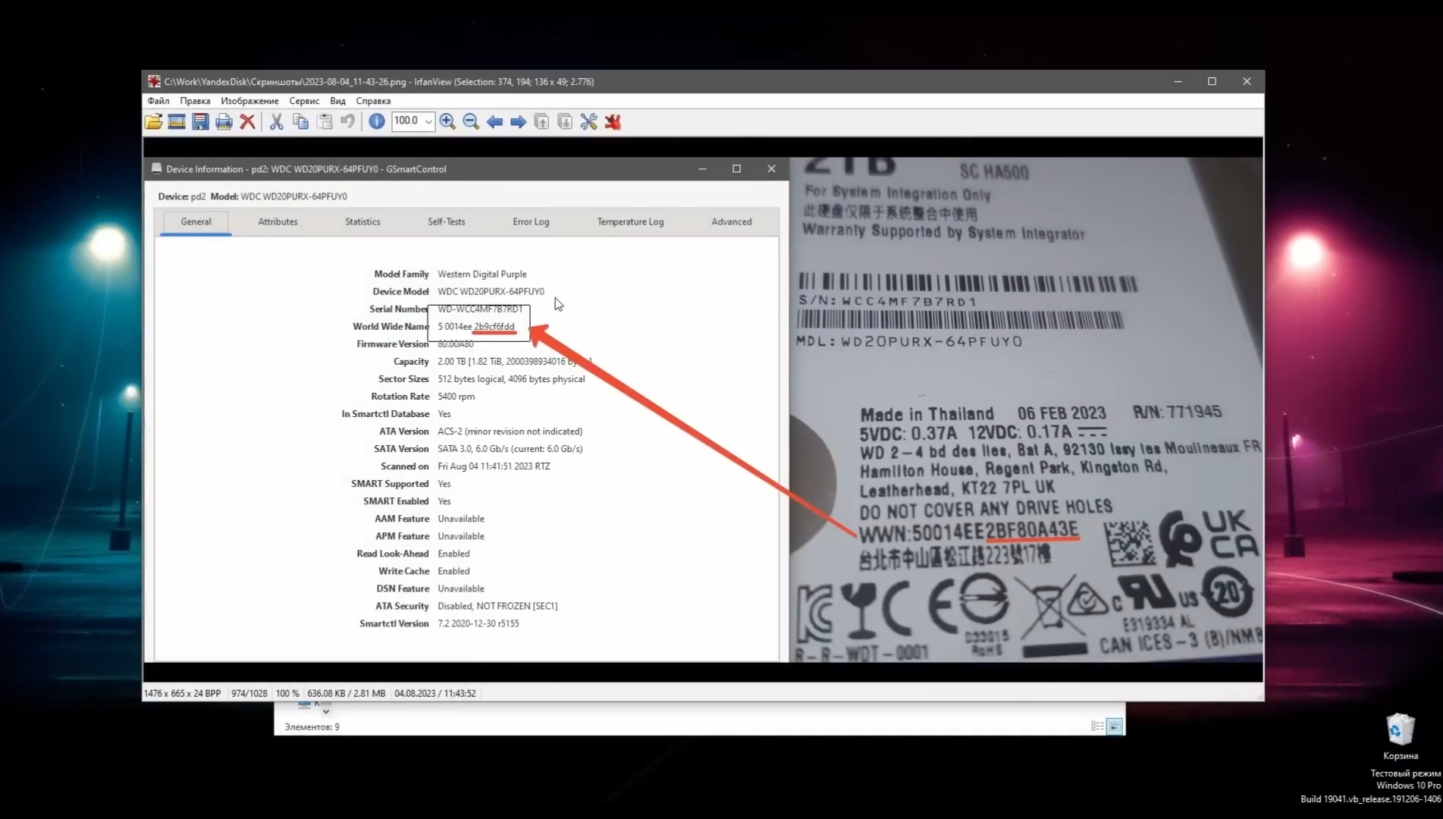The width and height of the screenshot is (1443, 819).
Task: Click the General tab in the pictured GSmartControl
Action: click(x=196, y=221)
